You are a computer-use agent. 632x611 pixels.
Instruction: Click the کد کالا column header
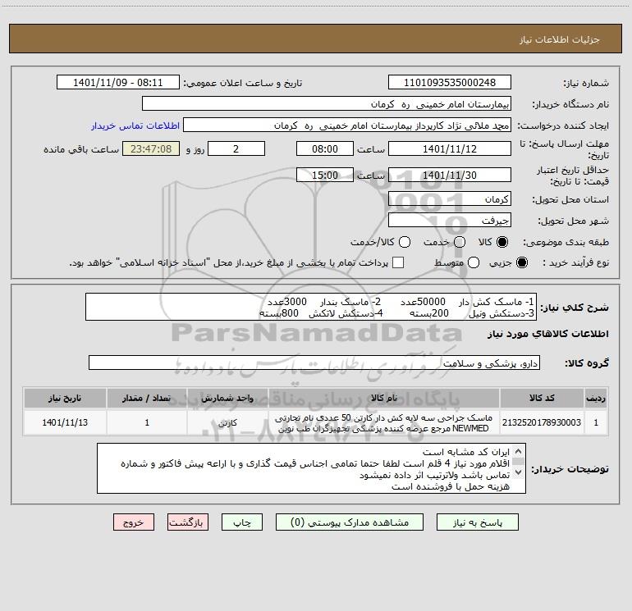pyautogui.click(x=542, y=399)
